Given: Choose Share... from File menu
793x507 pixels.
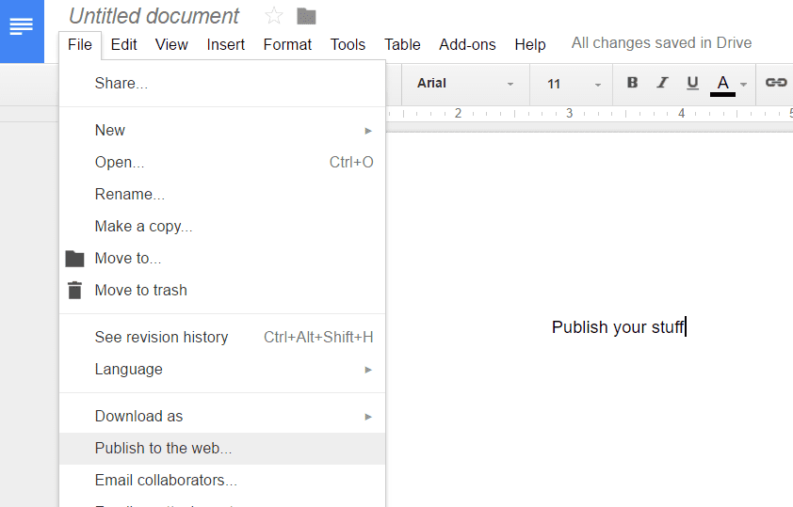Looking at the screenshot, I should pyautogui.click(x=222, y=84).
